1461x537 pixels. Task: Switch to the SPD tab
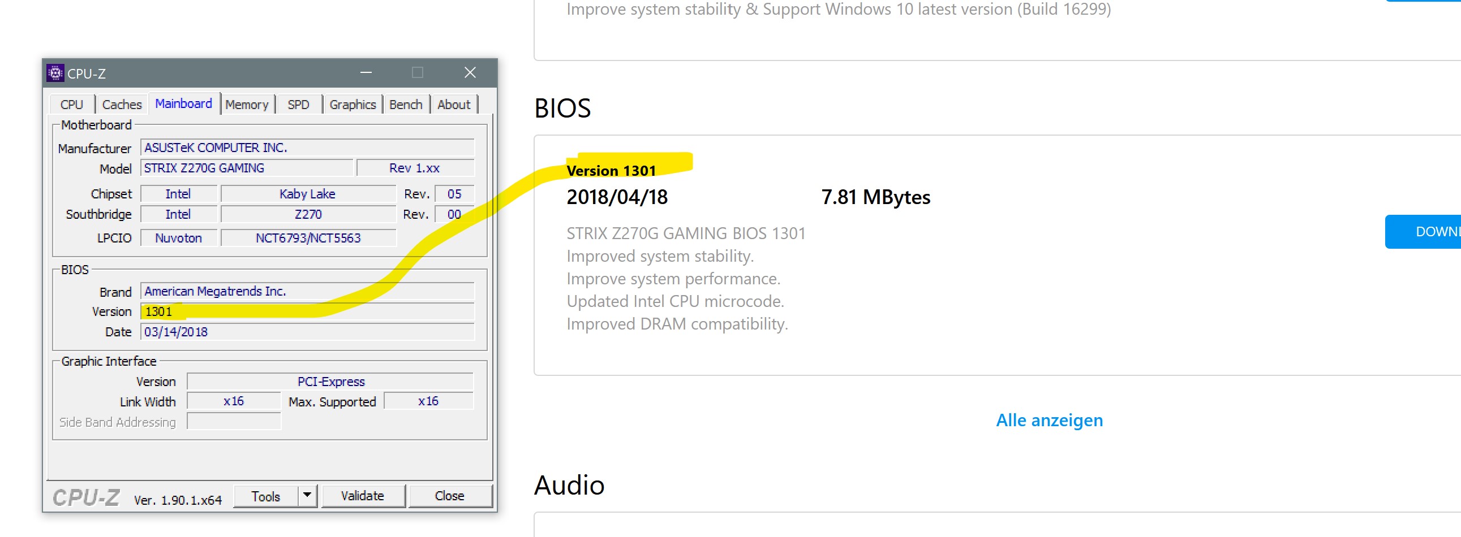click(298, 105)
